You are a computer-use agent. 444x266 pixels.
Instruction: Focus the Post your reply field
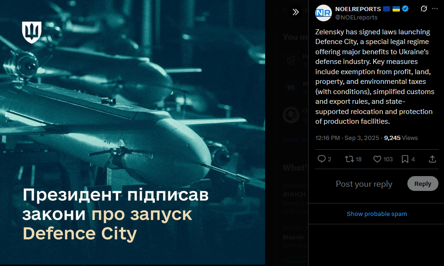pyautogui.click(x=364, y=184)
